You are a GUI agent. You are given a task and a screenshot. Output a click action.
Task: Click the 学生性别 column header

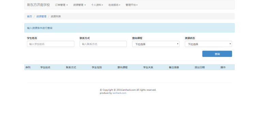[97, 67]
